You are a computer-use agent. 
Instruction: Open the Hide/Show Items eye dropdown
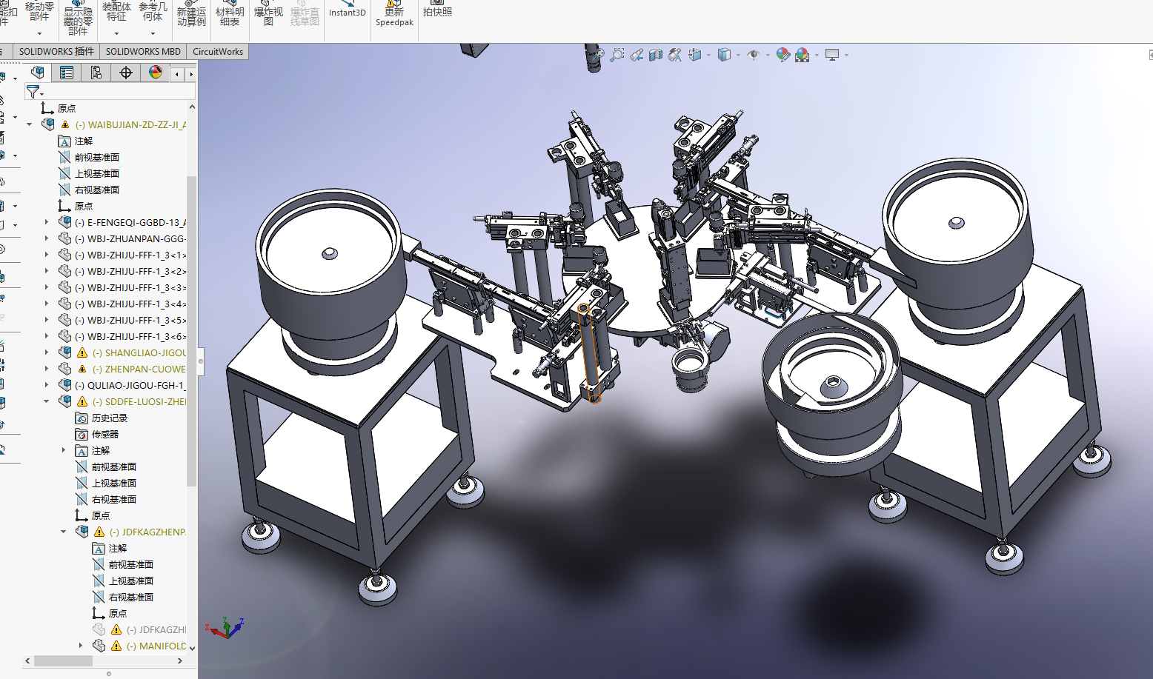(x=758, y=56)
